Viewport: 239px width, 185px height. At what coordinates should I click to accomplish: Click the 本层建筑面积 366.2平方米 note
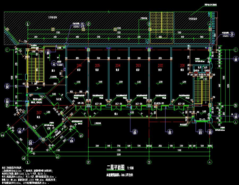pos(119,175)
